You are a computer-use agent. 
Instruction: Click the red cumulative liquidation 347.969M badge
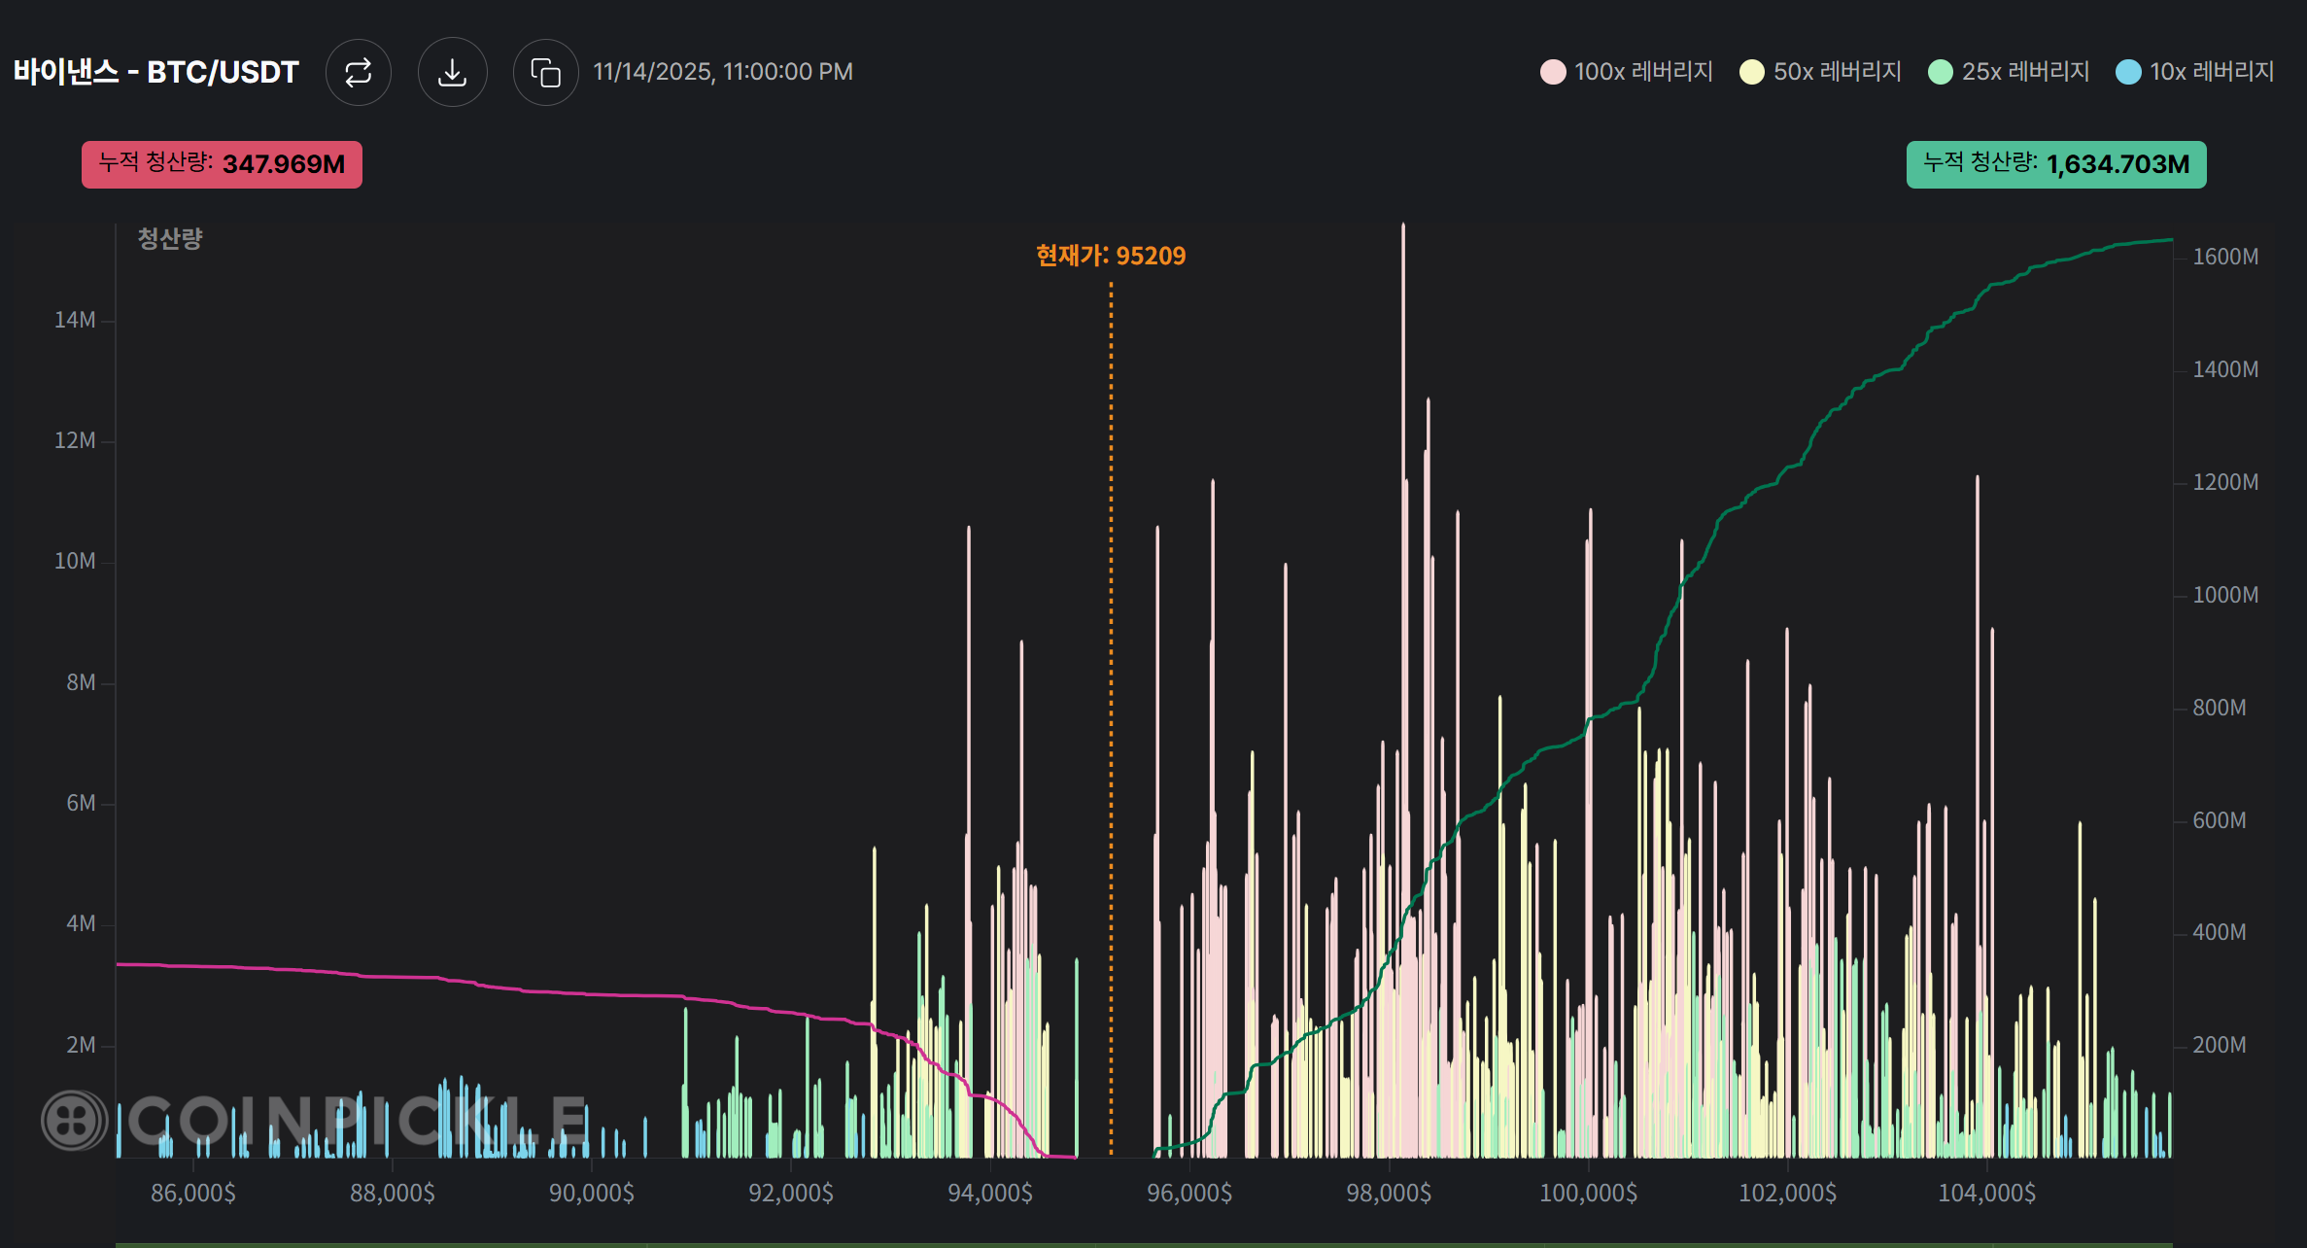222,164
